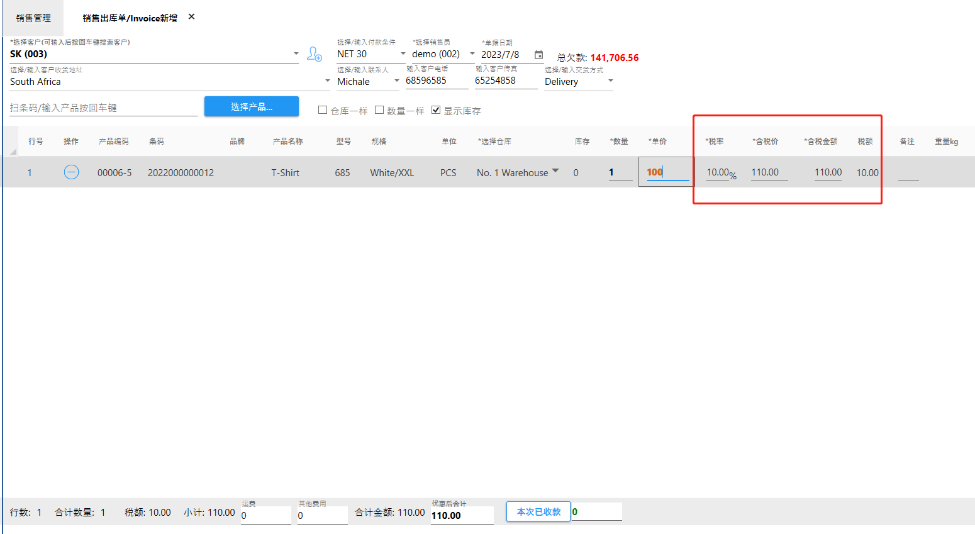Enable the 数量一样 checkbox
This screenshot has width=975, height=534.
[x=379, y=110]
